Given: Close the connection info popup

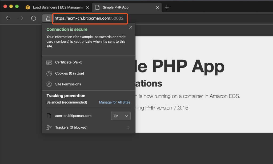Looking at the screenshot, I should [130, 27].
